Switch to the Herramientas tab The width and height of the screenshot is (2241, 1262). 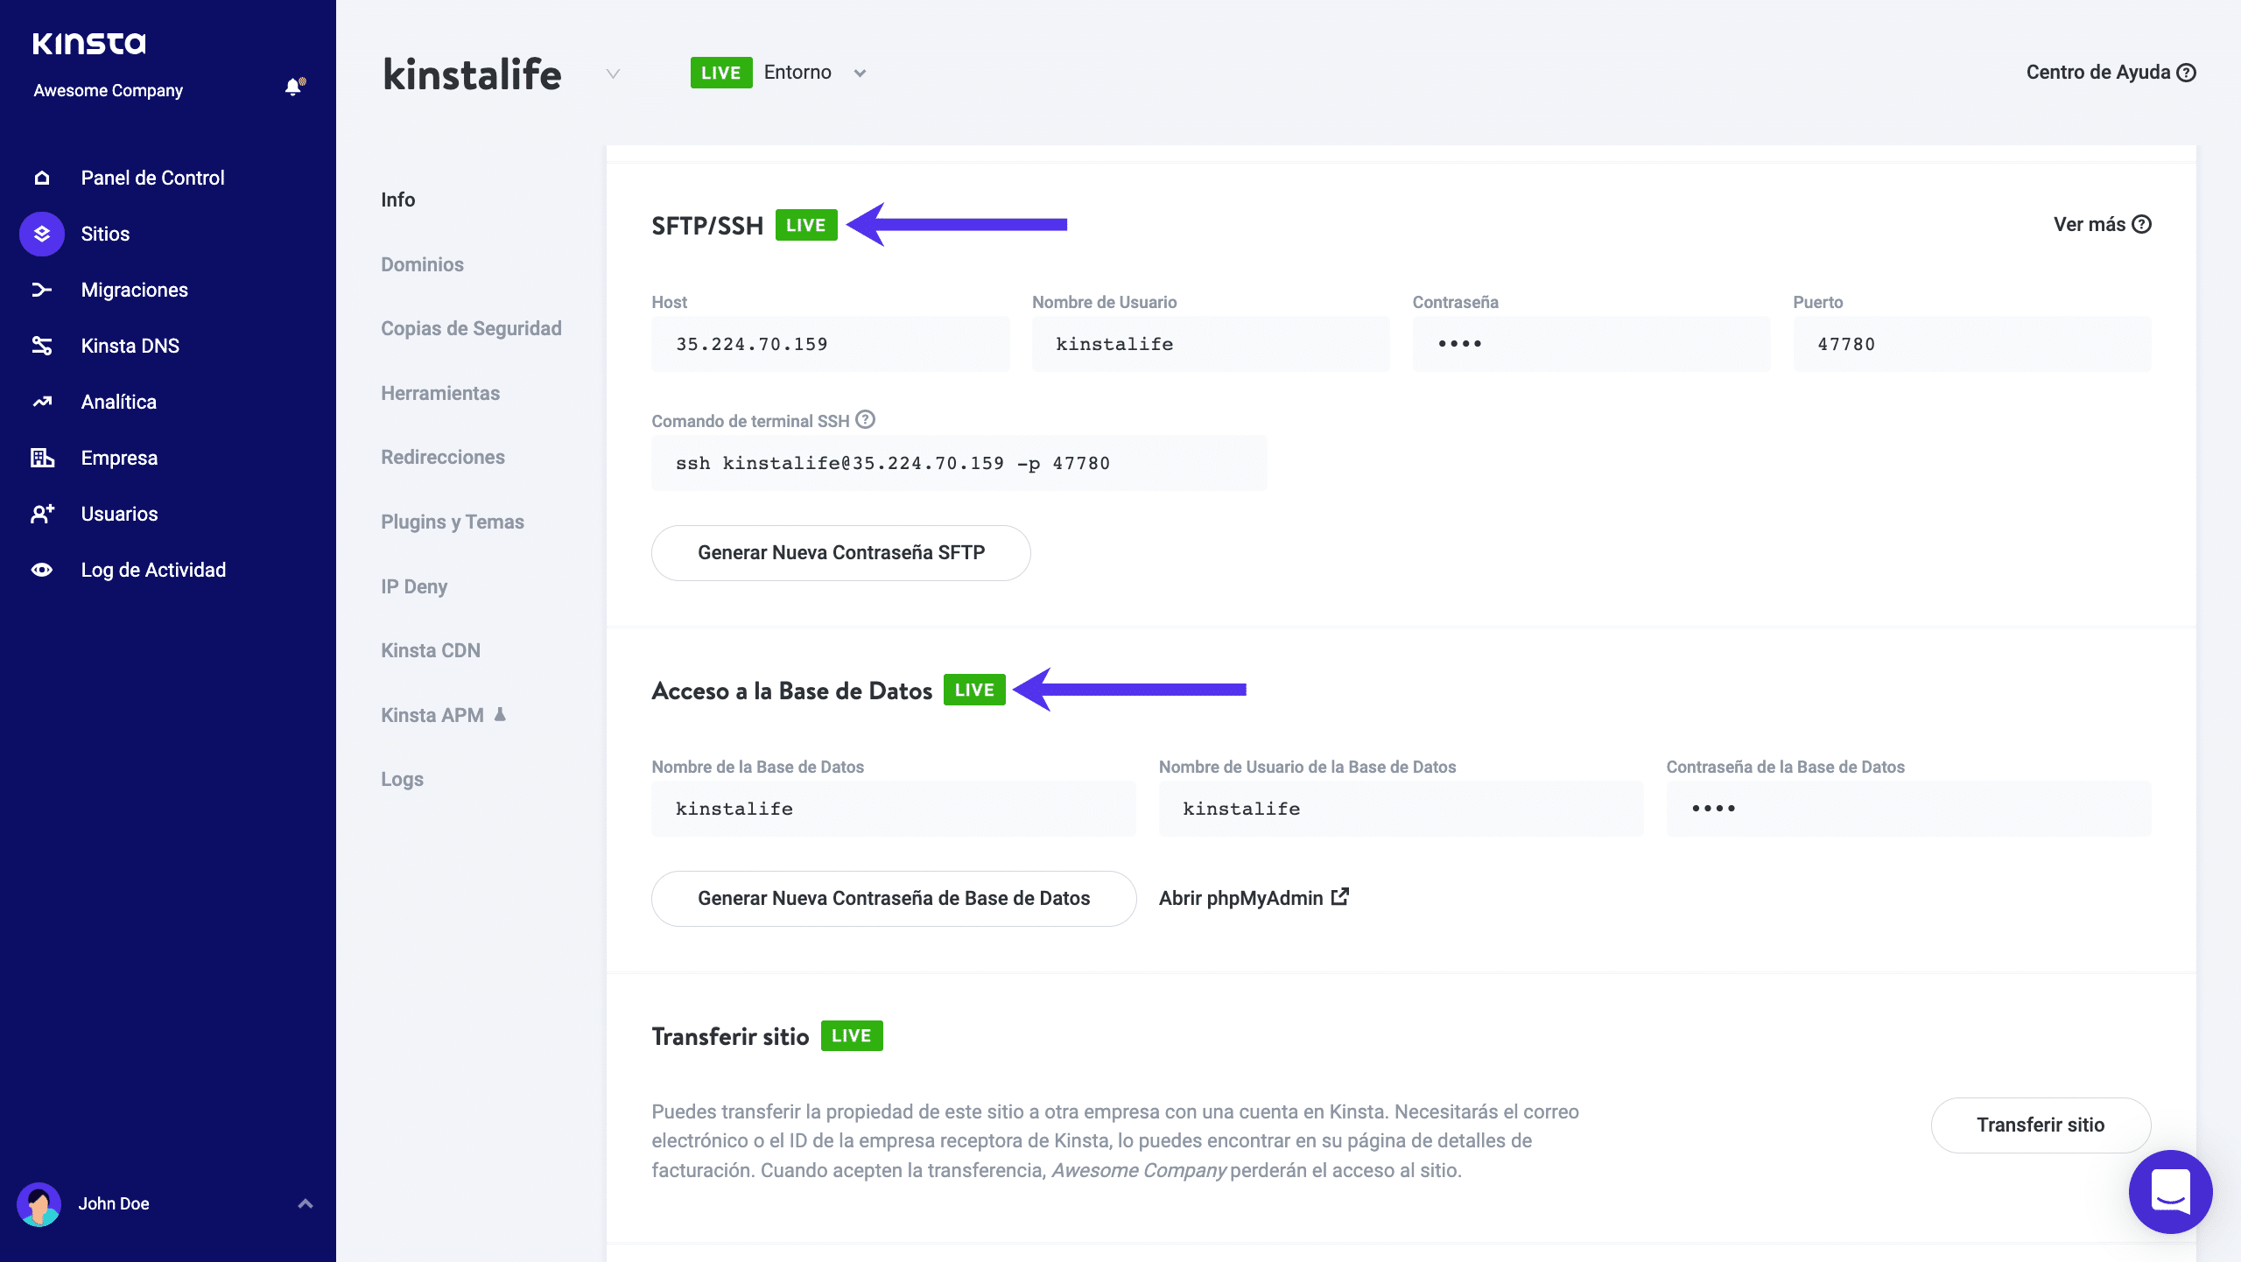pos(440,393)
